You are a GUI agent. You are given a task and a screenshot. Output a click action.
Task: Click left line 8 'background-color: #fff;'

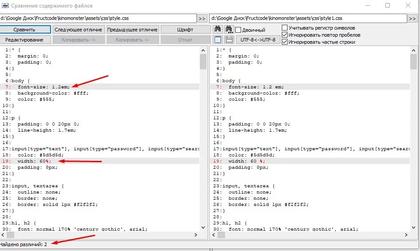click(x=53, y=93)
